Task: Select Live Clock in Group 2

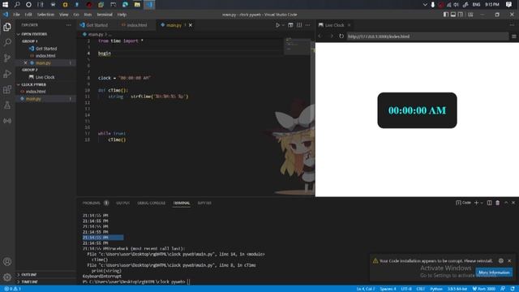Action: pos(45,77)
